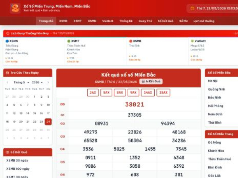Click the calendar icon beside the header date
Viewport: 238px width, 178px height.
(192, 8)
